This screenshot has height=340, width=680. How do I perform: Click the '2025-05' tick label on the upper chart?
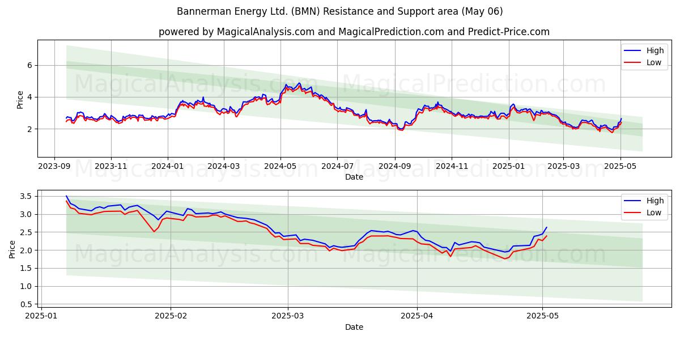pos(620,167)
